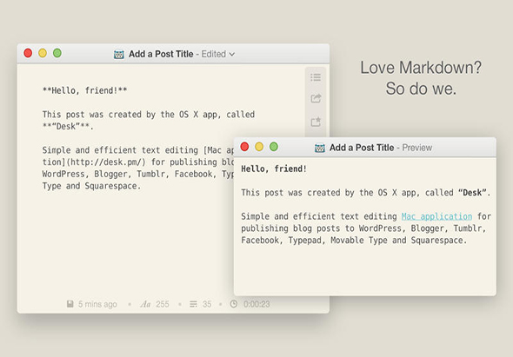Screen dimensions: 513x357
Task: Click the "Love Markdown?" heading
Action: click(x=421, y=68)
